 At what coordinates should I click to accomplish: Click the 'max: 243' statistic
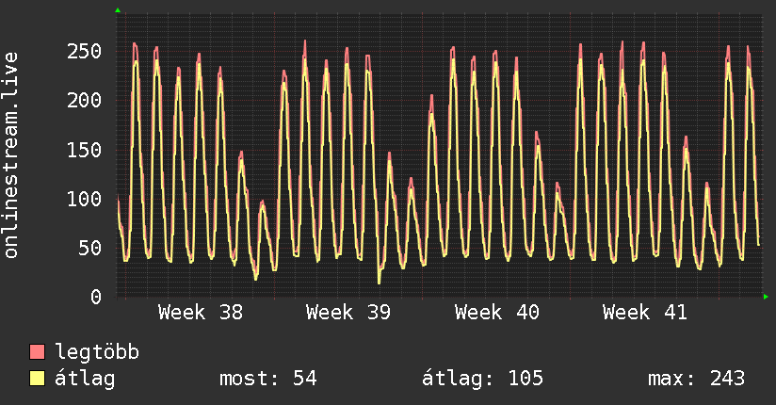696,379
